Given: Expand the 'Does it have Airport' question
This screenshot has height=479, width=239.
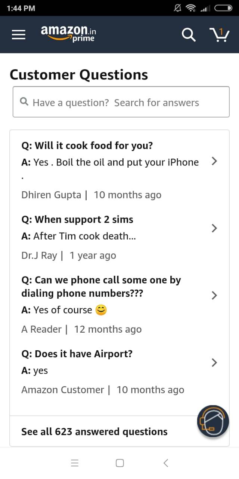Looking at the screenshot, I should [x=214, y=362].
